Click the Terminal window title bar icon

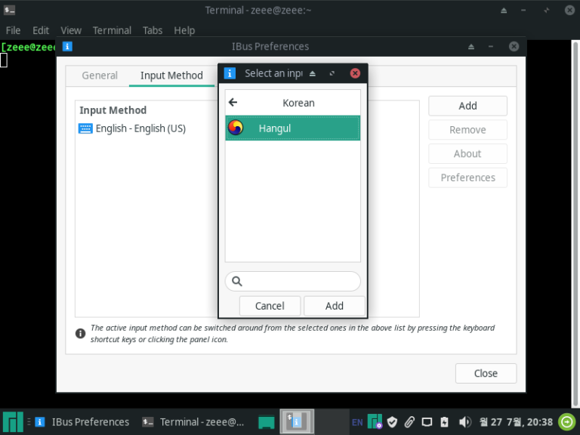10,10
